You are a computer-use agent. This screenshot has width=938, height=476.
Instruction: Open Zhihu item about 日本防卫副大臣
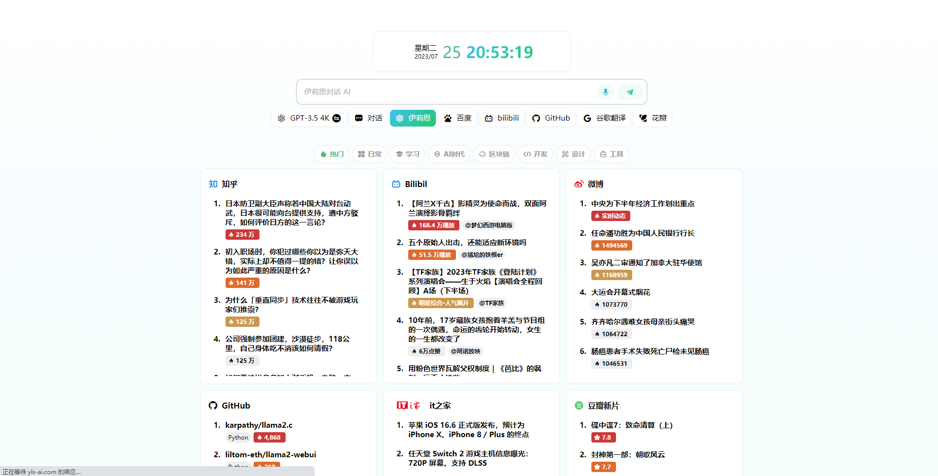pos(292,213)
